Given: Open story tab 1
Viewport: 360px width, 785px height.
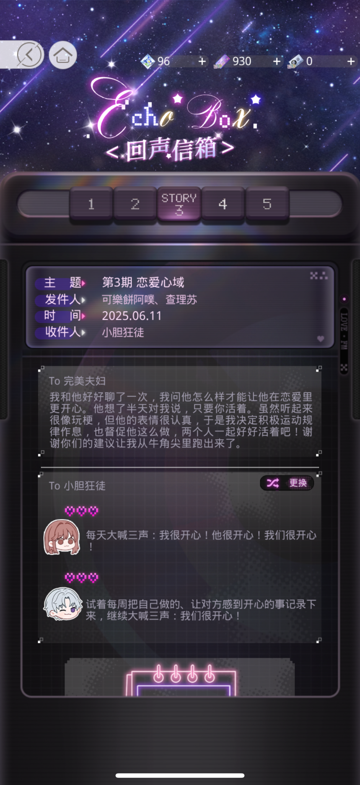Looking at the screenshot, I should [91, 204].
